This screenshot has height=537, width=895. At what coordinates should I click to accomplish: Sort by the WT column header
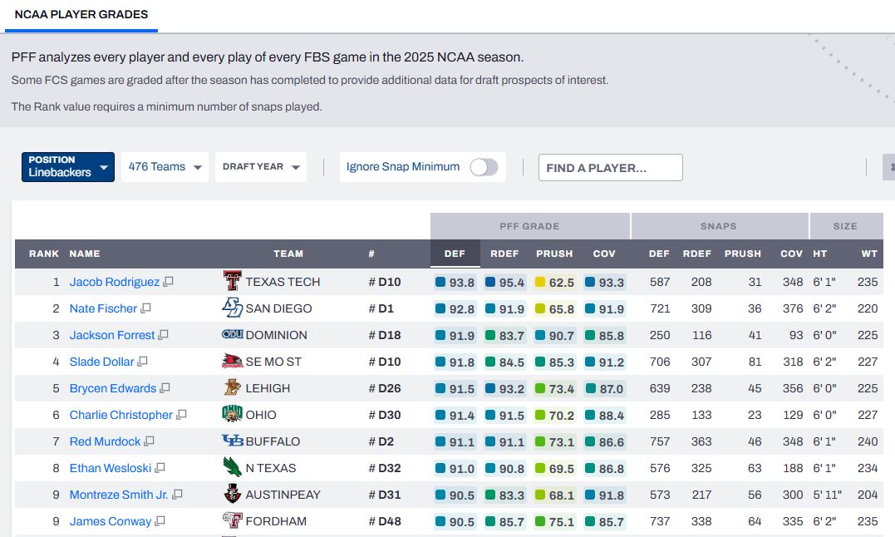point(869,254)
